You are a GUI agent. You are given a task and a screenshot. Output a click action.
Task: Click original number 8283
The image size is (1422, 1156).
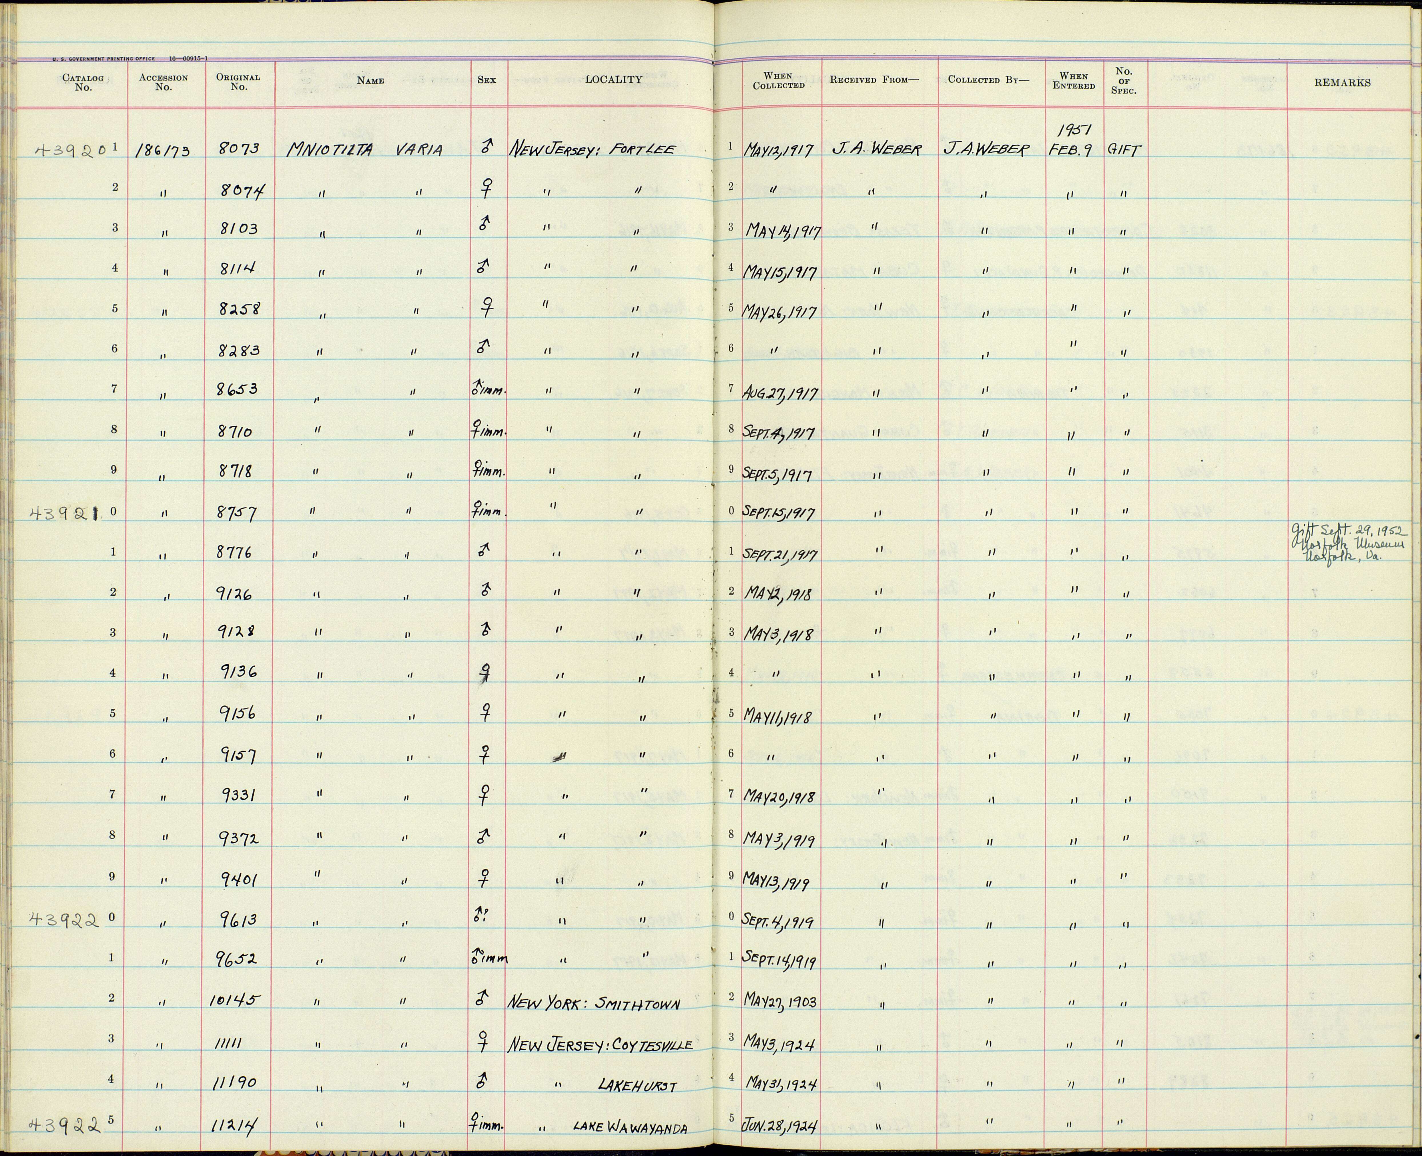(x=239, y=350)
